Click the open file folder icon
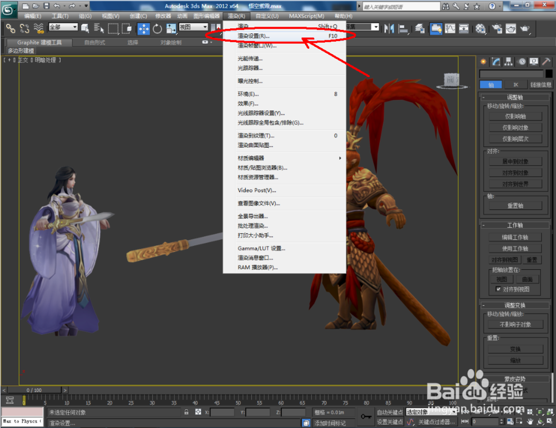Image resolution: width=556 pixels, height=428 pixels. coord(36,6)
